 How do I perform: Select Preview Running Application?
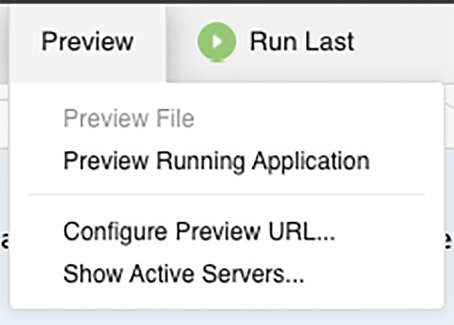coord(216,161)
